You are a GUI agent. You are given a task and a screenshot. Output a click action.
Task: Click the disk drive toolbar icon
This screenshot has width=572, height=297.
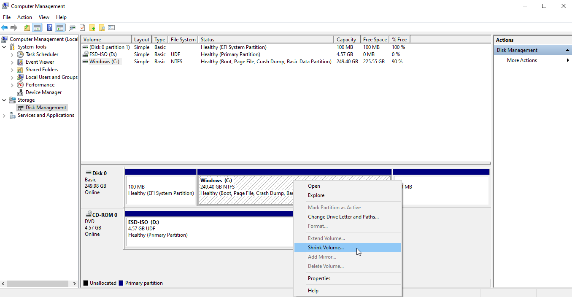pos(73,28)
